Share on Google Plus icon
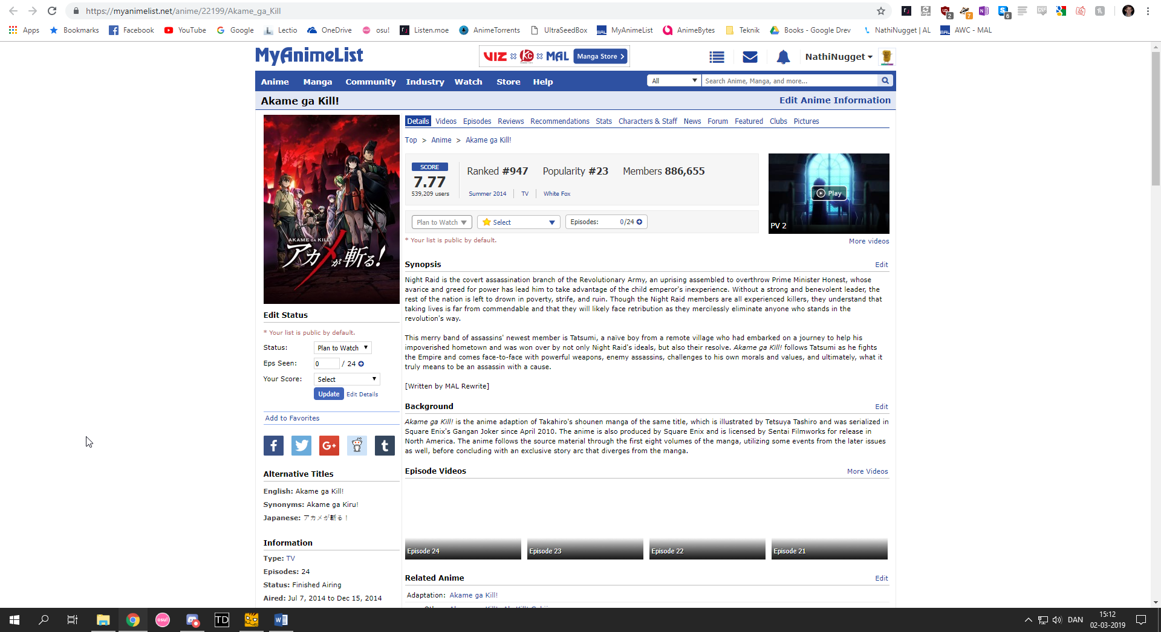This screenshot has width=1161, height=632. (x=329, y=445)
